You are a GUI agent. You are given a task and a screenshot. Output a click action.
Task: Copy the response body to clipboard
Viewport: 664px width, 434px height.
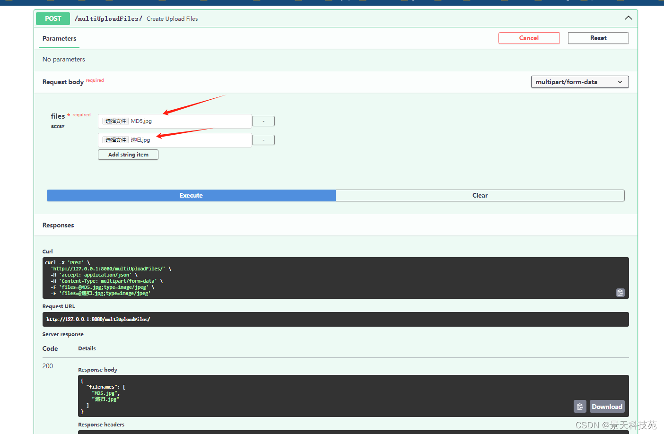tap(580, 407)
